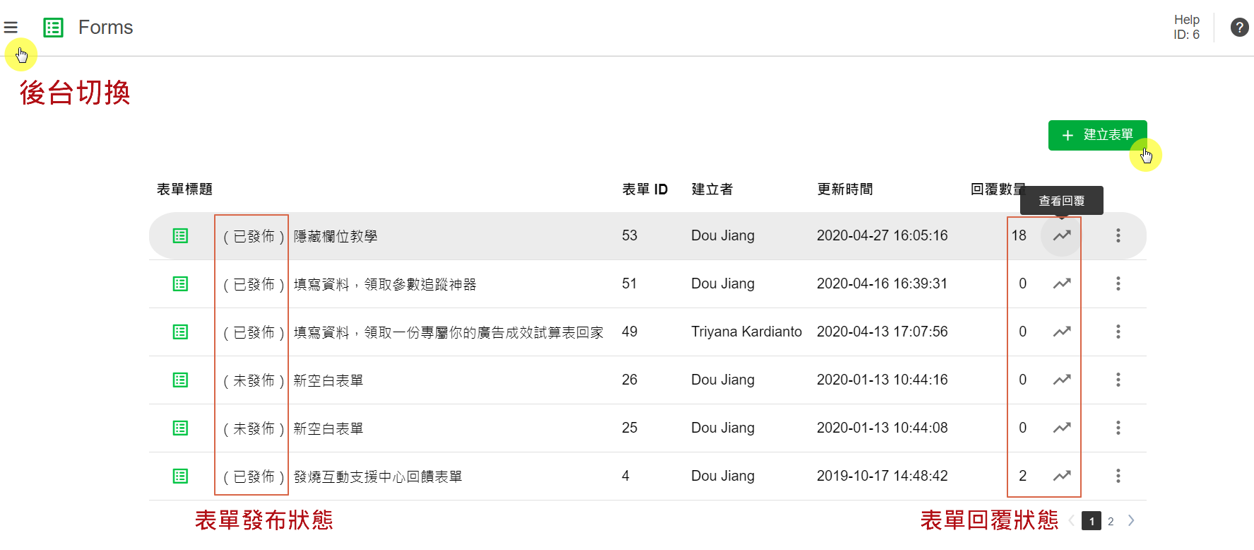
Task: Go to page 2 of forms
Action: pos(1111,522)
